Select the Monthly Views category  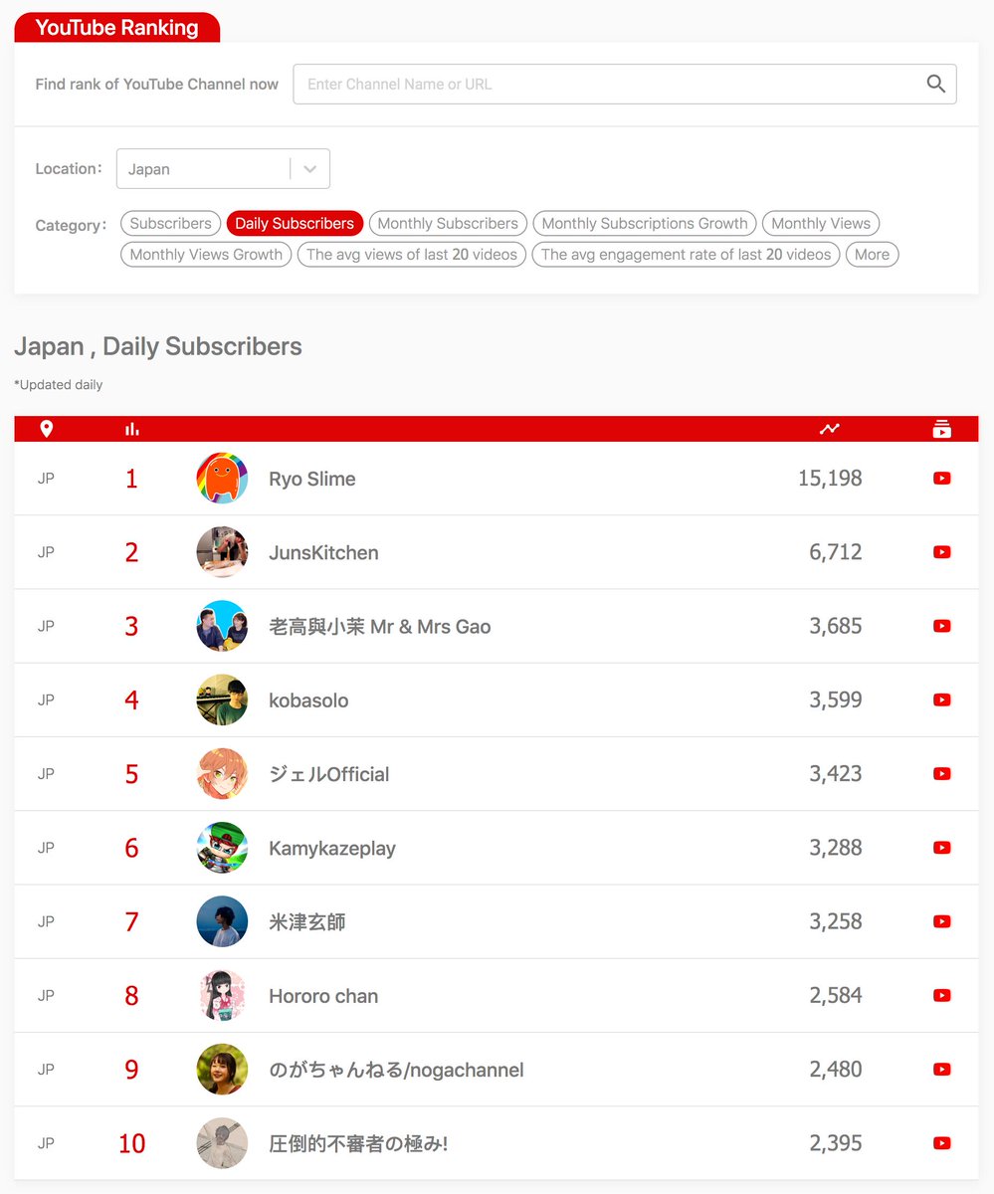(x=821, y=224)
